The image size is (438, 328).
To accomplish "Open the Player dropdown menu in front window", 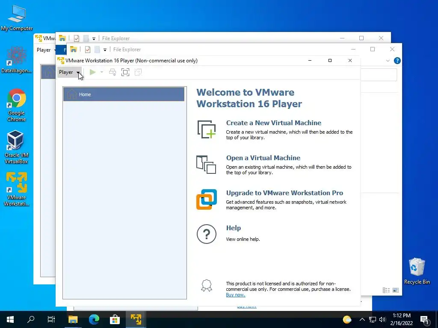I will click(69, 72).
